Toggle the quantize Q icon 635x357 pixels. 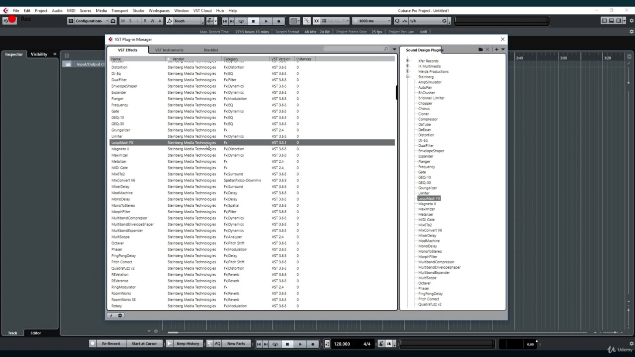pos(397,21)
